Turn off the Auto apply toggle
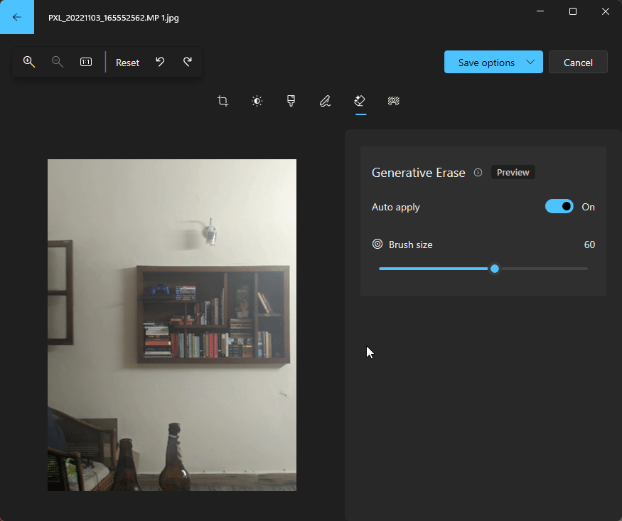The image size is (622, 521). (559, 207)
